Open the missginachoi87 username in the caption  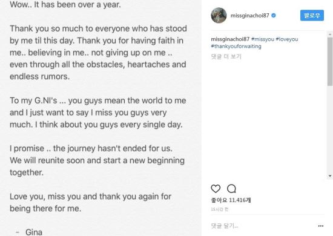[230, 39]
